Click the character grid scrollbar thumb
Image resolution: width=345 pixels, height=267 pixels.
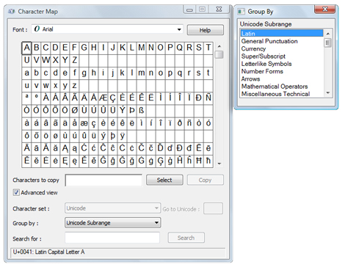(x=219, y=54)
